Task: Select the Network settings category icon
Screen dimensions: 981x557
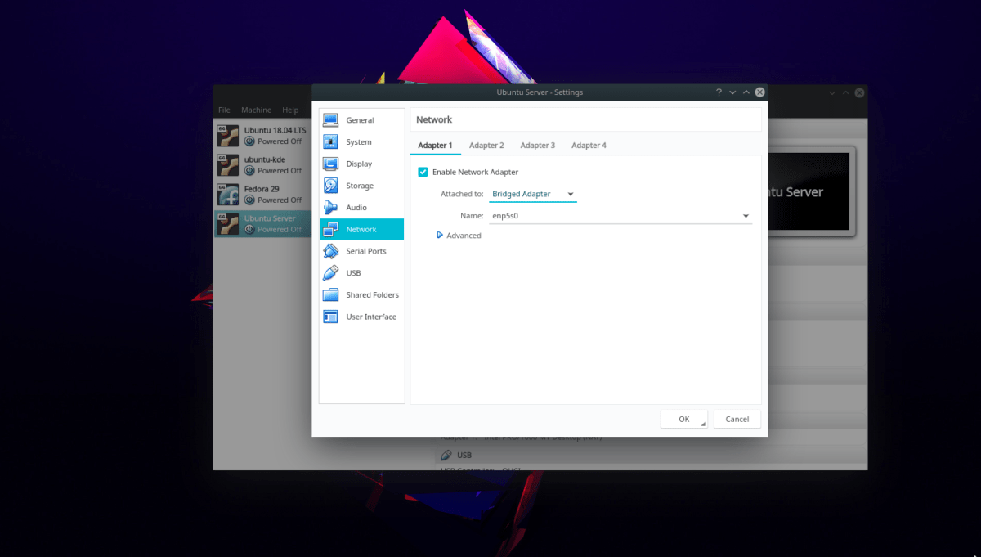Action: (x=330, y=230)
